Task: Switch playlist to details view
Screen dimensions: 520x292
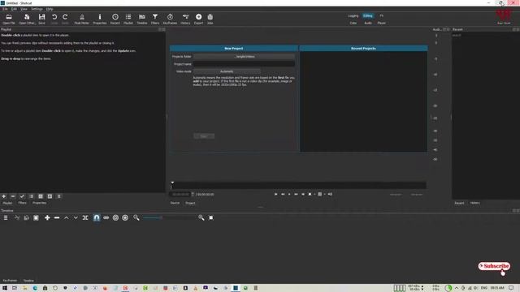Action: (32, 196)
